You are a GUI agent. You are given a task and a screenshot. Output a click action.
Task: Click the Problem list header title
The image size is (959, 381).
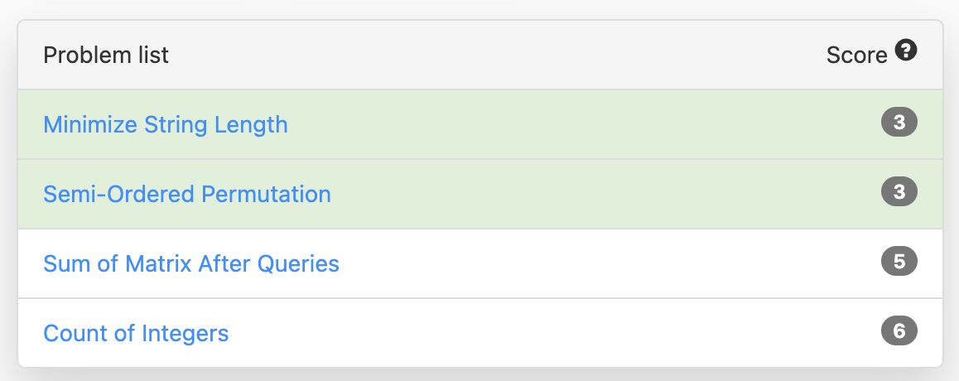tap(106, 55)
